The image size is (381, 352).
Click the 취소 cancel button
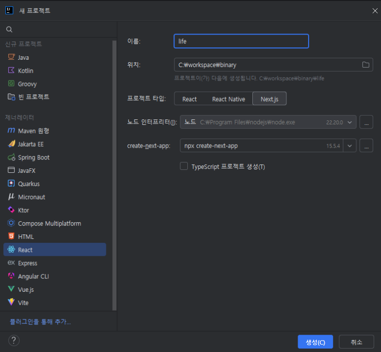pos(356,342)
